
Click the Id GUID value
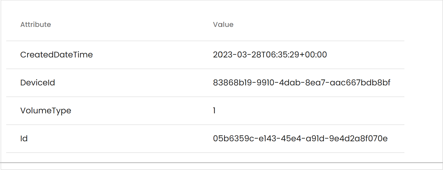pyautogui.click(x=300, y=138)
